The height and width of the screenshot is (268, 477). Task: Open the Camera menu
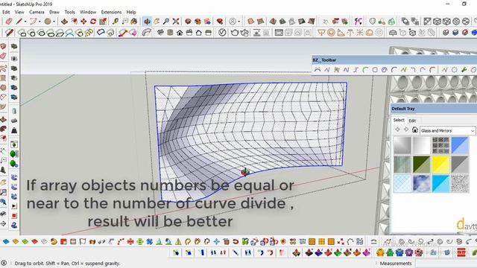tap(37, 12)
